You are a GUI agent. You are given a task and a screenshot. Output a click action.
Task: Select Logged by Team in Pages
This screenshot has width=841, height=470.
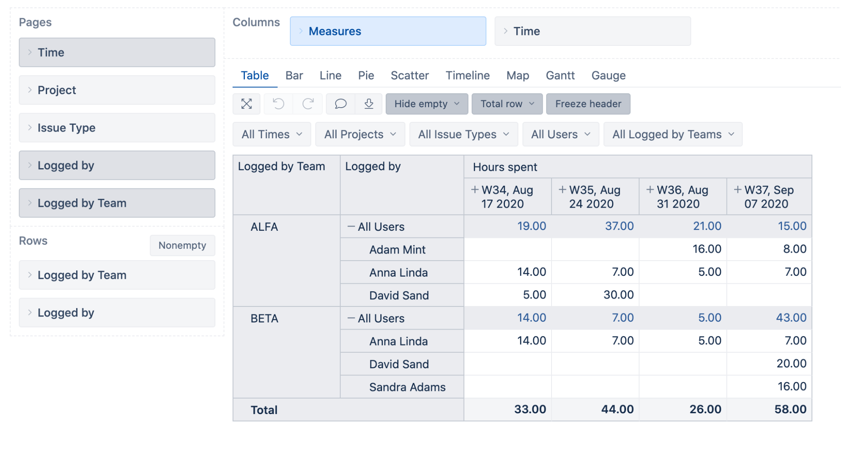[x=117, y=203]
